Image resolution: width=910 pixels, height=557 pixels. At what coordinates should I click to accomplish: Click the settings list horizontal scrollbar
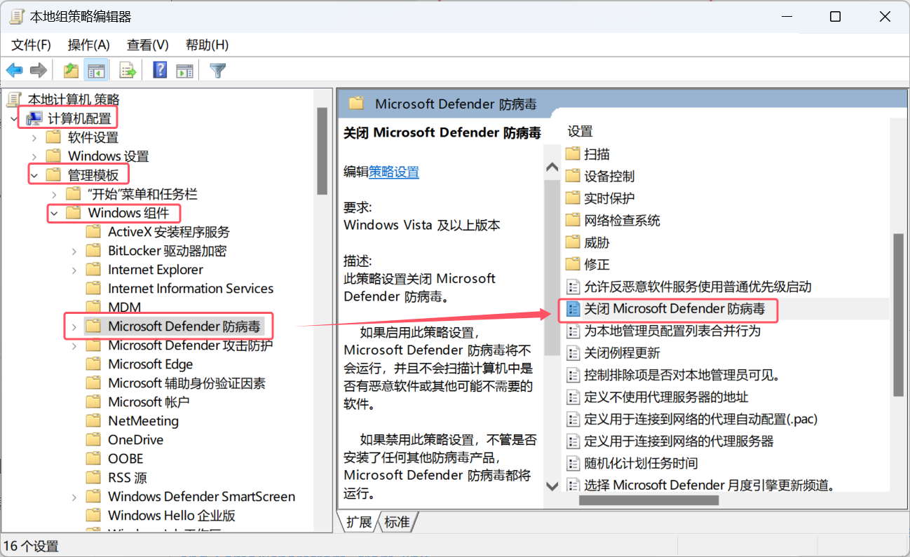tap(648, 500)
